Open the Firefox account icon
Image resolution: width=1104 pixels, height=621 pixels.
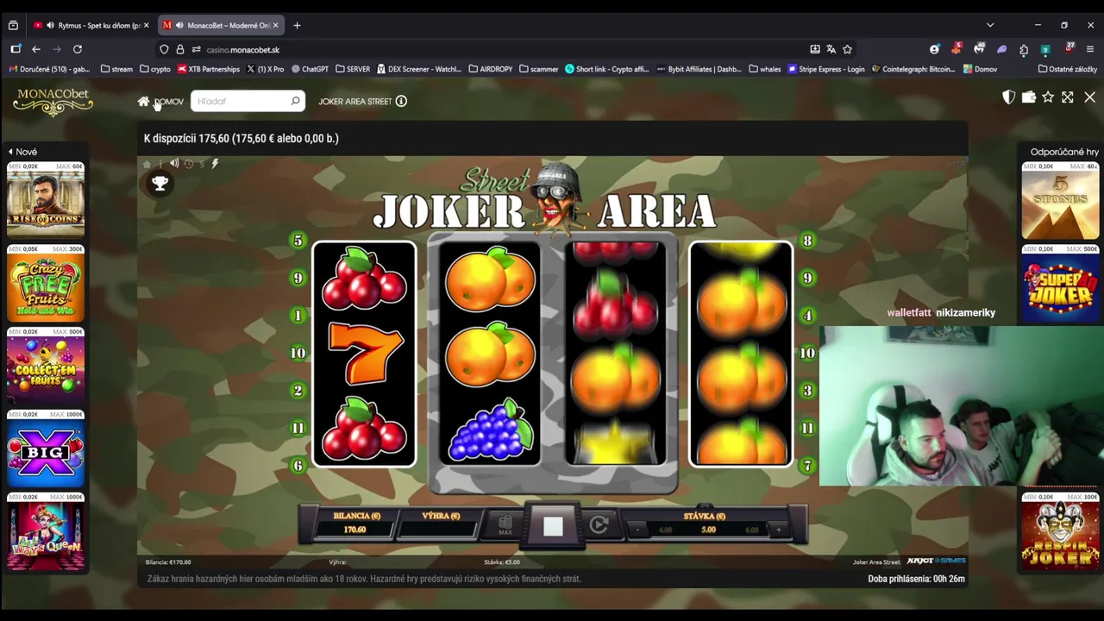[934, 49]
